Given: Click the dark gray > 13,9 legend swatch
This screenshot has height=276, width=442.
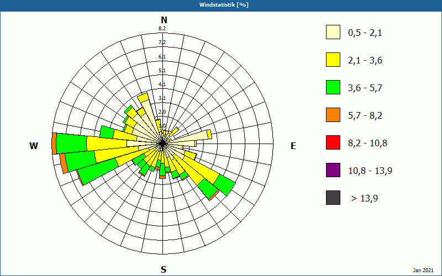Looking at the screenshot, I should click(x=333, y=198).
